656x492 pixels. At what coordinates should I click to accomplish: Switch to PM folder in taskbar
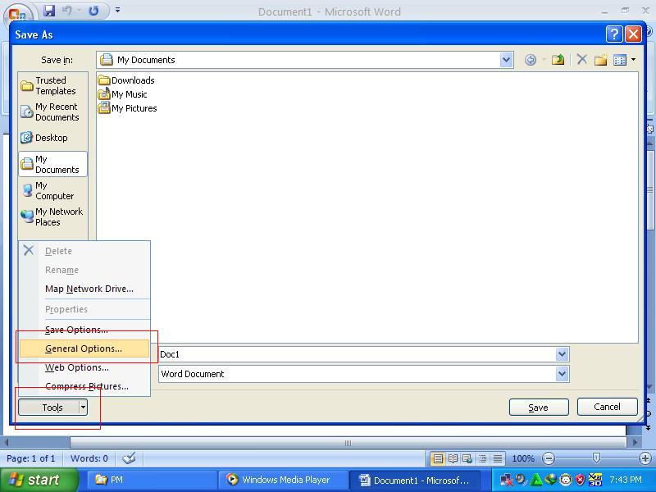151,480
